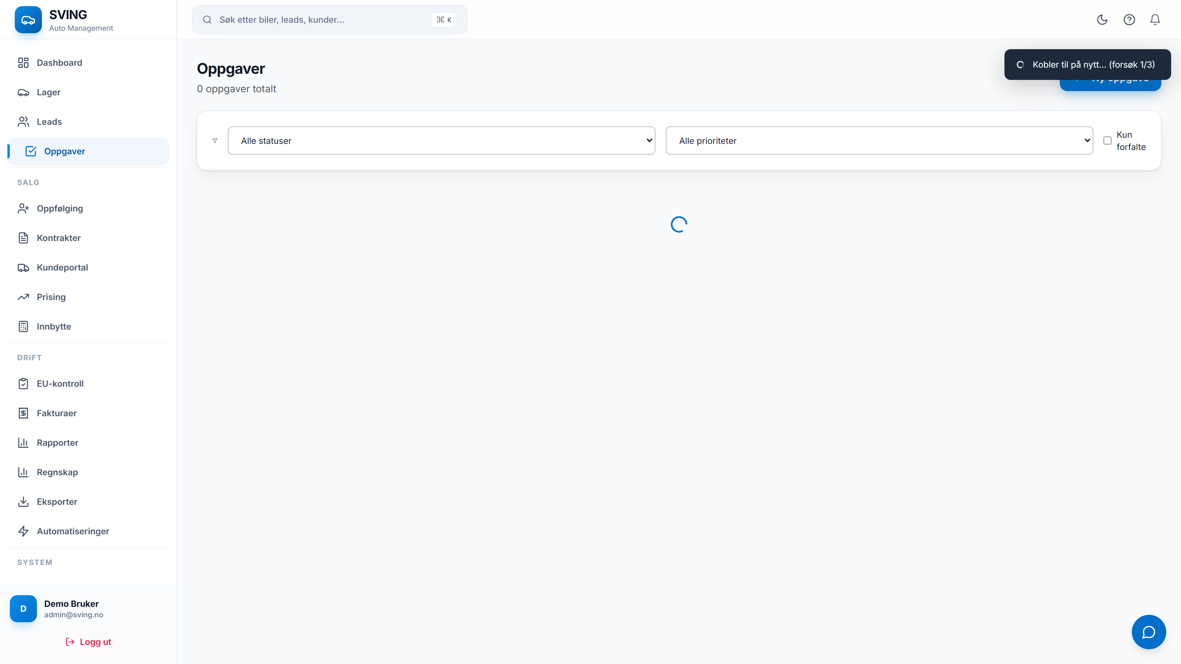The height and width of the screenshot is (664, 1181).
Task: Click the ⌘K shortcut badge
Action: pyautogui.click(x=443, y=20)
